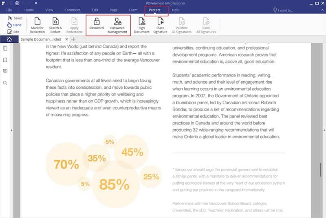Click the print icon in title bar
Viewport: 326px width, 218px height.
pos(17,3)
